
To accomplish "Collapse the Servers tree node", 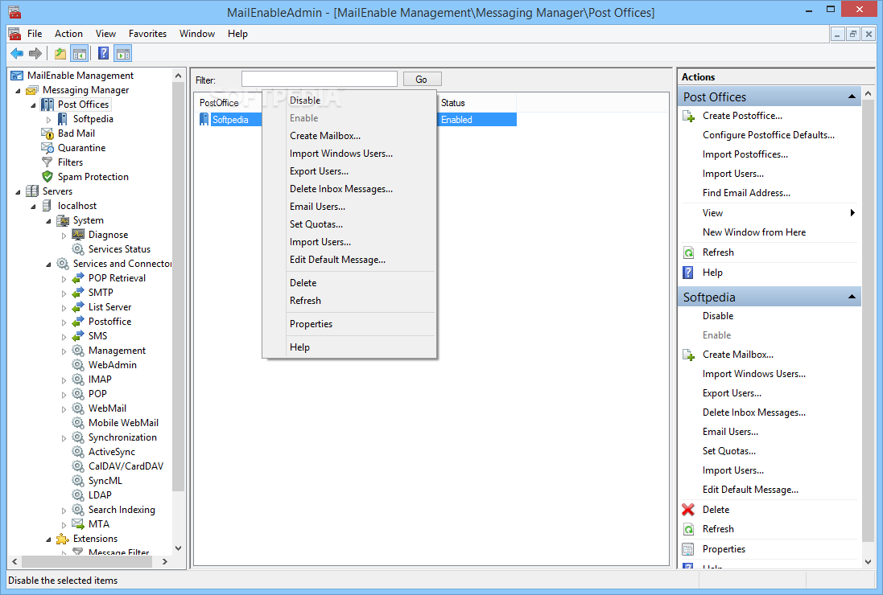I will point(18,192).
